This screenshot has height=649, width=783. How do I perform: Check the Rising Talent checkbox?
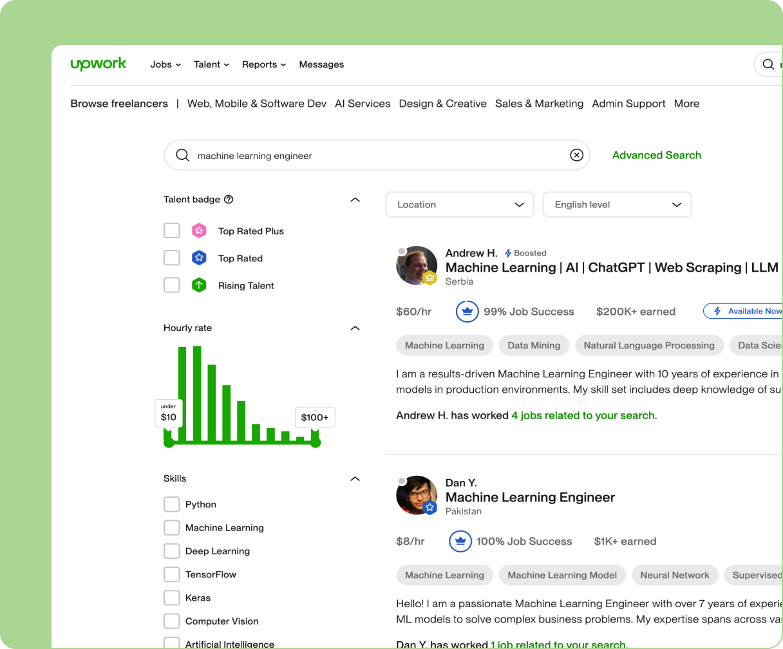(x=172, y=285)
